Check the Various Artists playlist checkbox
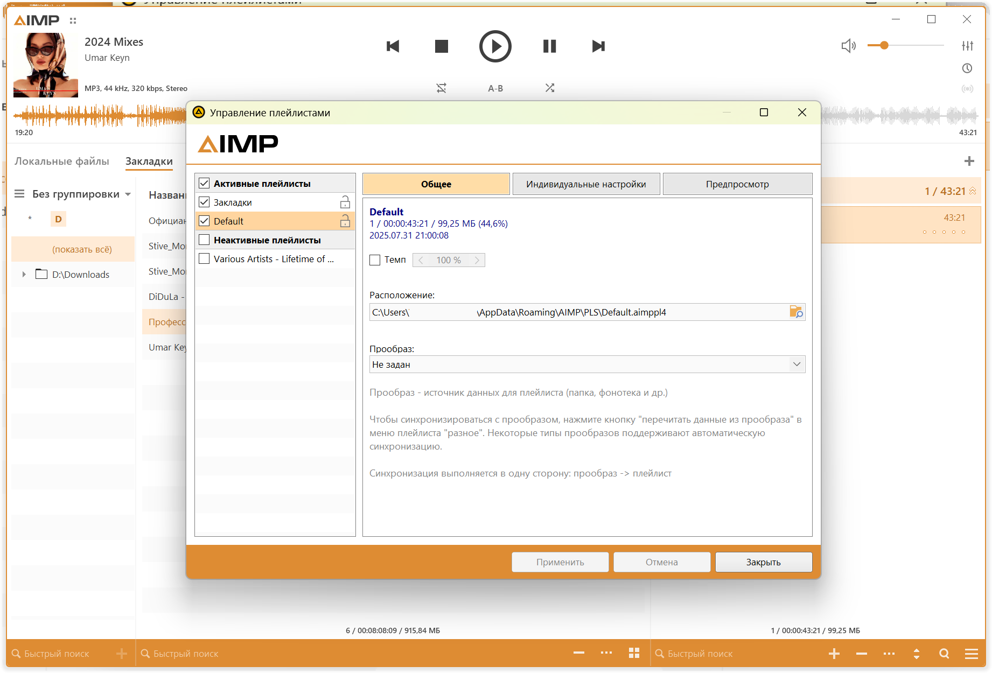 coord(204,259)
